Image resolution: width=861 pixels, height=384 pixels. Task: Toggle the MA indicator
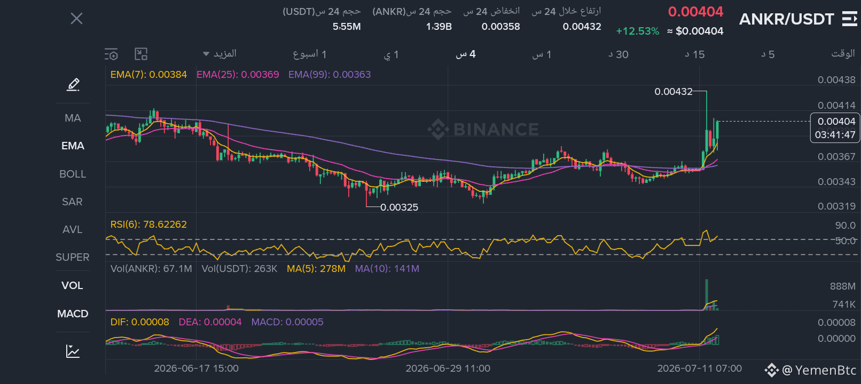[x=73, y=118]
